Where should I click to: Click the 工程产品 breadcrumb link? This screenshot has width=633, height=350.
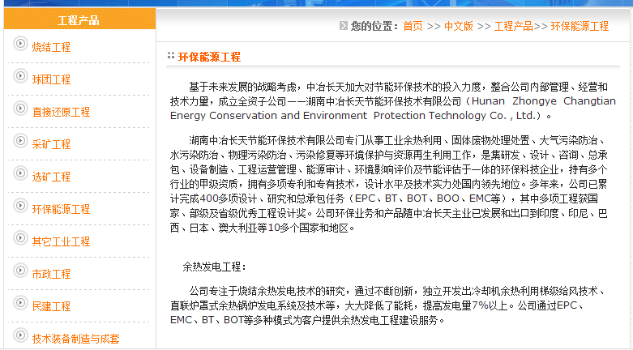click(x=514, y=26)
